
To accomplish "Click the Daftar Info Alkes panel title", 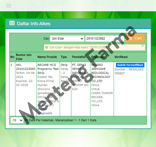I will point(34,24).
